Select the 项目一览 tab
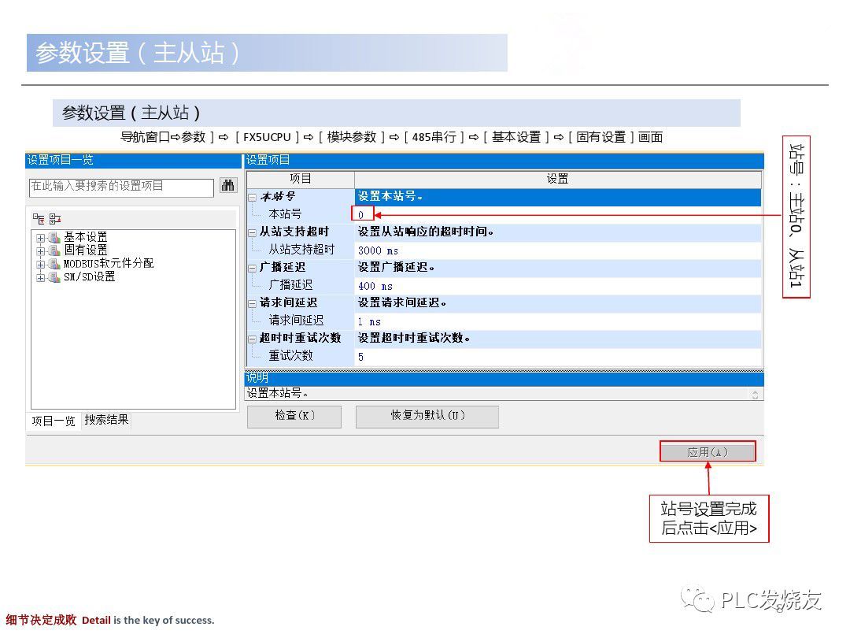Viewport: 850px width, 638px height. (54, 421)
